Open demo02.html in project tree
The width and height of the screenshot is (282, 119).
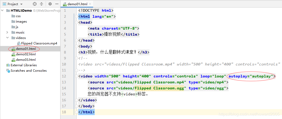coord(26,54)
